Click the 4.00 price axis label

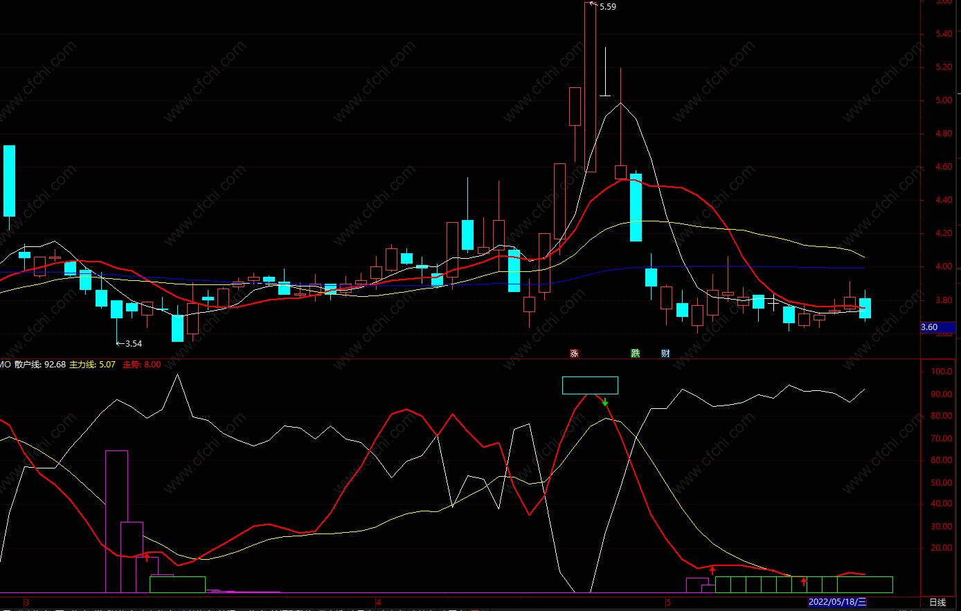943,266
